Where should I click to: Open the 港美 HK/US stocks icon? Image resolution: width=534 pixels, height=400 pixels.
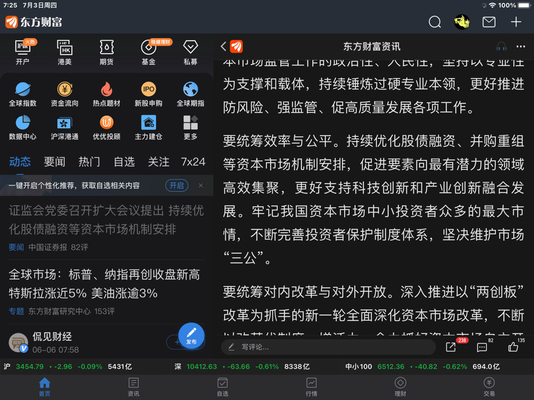pyautogui.click(x=65, y=52)
